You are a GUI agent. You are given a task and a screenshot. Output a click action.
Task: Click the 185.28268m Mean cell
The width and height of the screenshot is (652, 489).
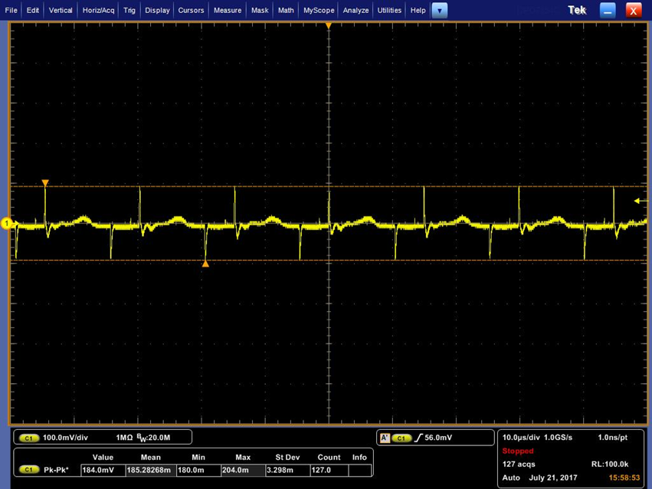coord(151,471)
